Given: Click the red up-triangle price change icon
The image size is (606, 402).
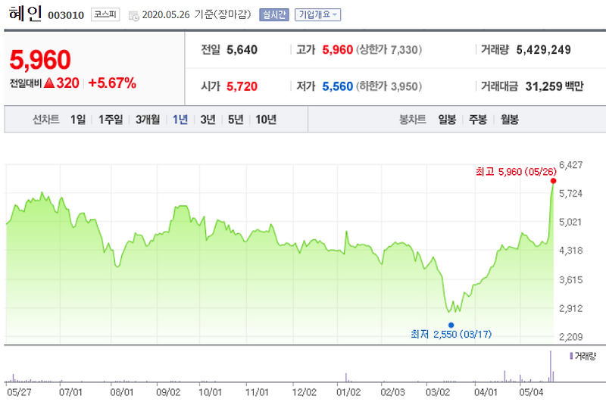Looking at the screenshot, I should [49, 83].
